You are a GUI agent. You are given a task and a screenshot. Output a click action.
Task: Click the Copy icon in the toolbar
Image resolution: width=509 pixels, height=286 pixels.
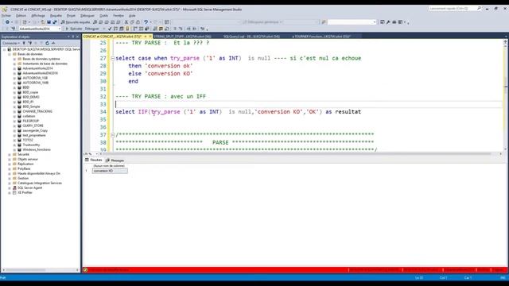point(132,22)
